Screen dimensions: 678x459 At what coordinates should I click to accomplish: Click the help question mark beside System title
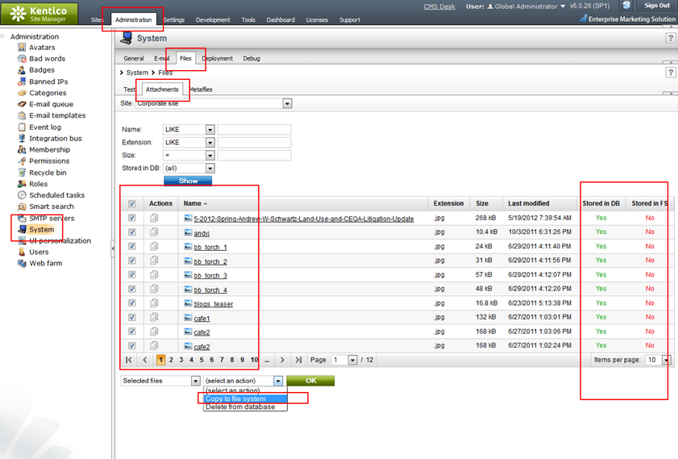pos(670,38)
